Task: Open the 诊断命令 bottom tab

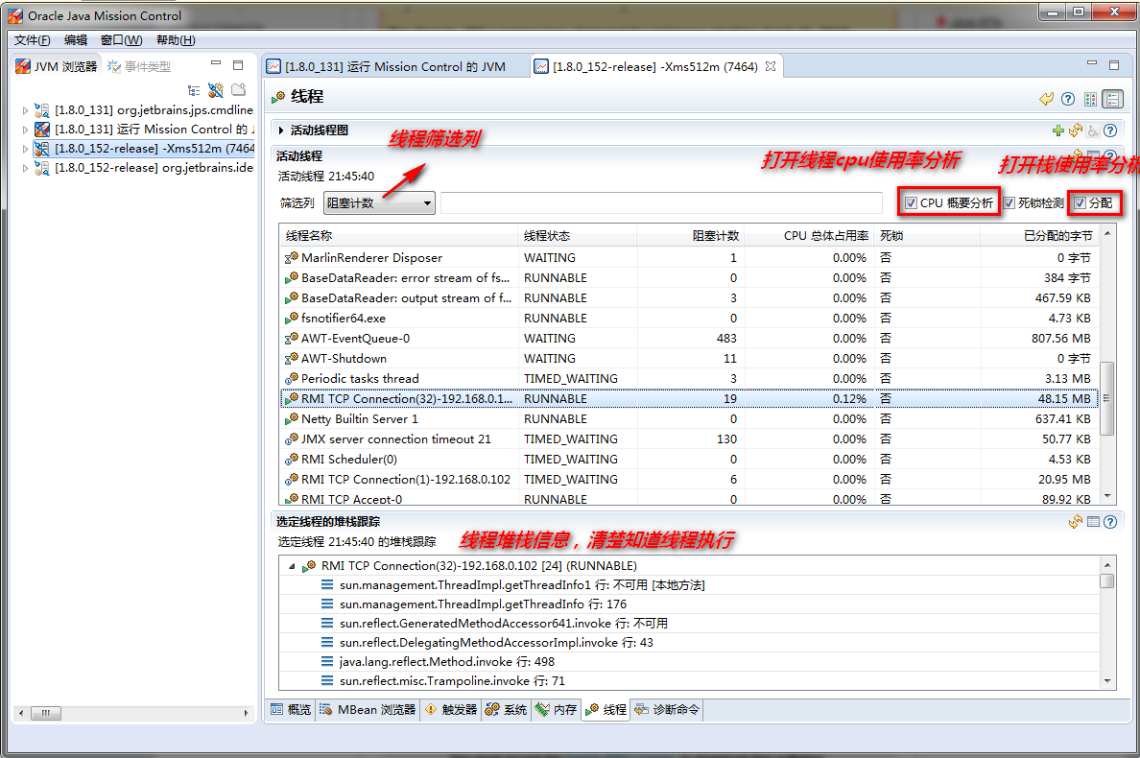Action: (668, 709)
